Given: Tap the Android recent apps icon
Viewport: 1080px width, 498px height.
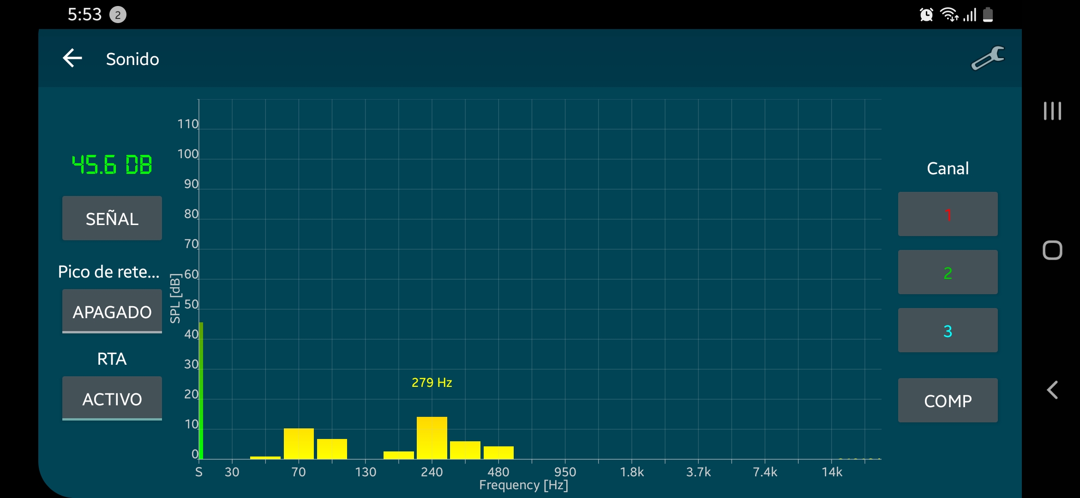Looking at the screenshot, I should point(1052,111).
